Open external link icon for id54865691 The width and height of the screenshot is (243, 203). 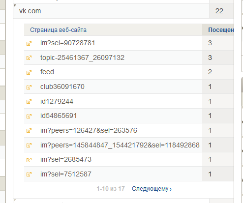29,116
